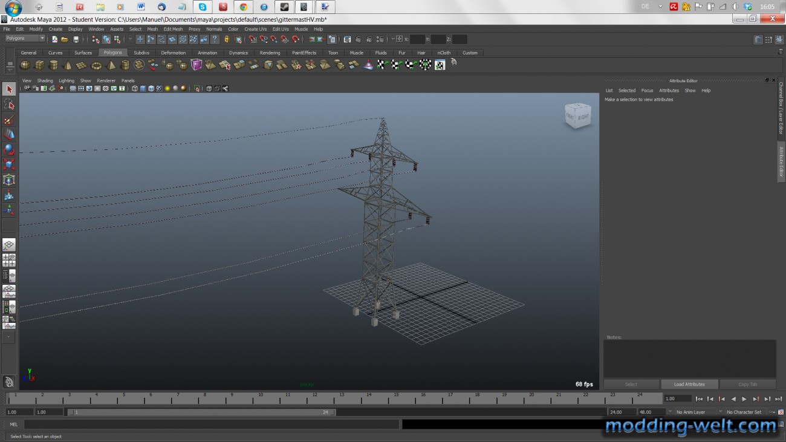786x442 pixels.
Task: Select the arrow Select Tool in toolbox
Action: coord(9,89)
